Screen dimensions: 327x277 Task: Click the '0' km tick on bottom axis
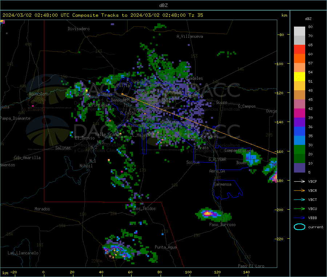[43, 272]
